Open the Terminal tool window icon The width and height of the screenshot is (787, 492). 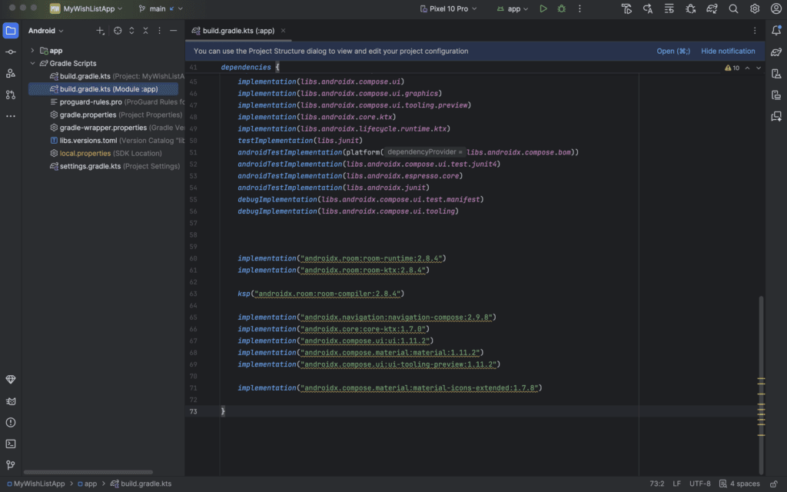pyautogui.click(x=11, y=444)
